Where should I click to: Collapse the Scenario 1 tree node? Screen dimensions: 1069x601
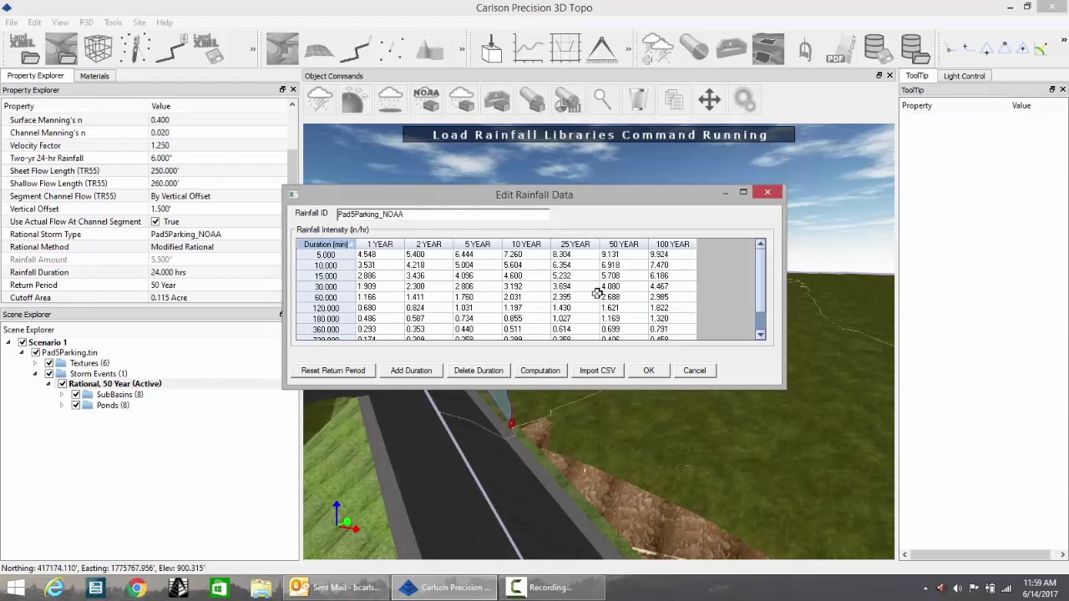(x=8, y=342)
